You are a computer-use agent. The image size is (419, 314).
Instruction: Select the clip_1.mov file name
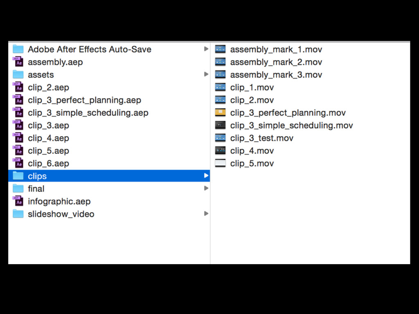coord(252,87)
